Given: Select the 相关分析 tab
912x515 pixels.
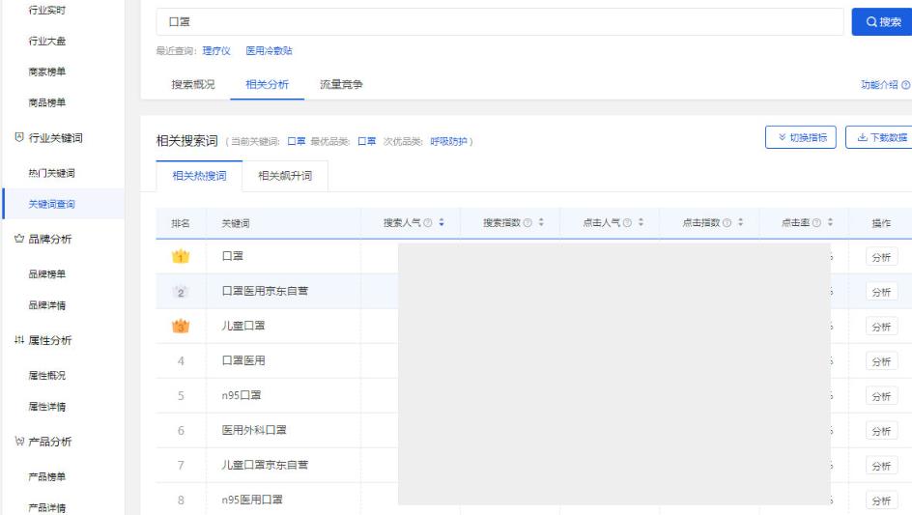Looking at the screenshot, I should click(267, 84).
